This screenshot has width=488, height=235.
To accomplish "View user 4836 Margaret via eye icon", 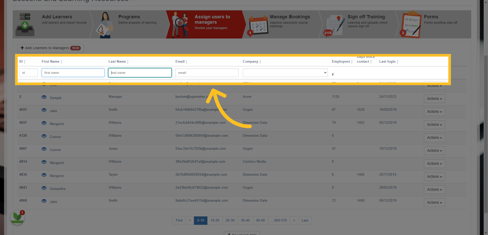I will click(44, 175).
